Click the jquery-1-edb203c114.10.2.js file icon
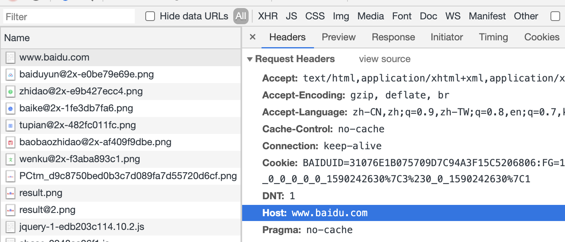Screen dimensions: 565x242 click(x=10, y=227)
